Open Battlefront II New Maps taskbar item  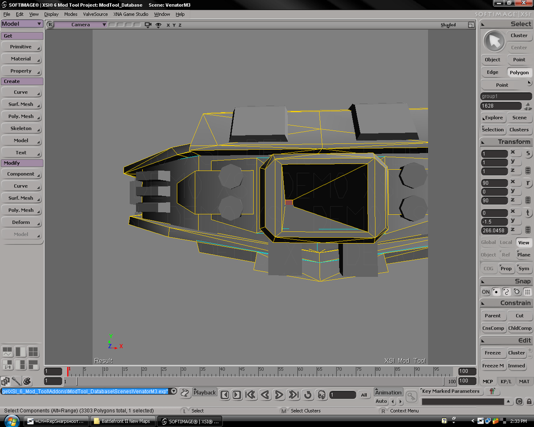coord(122,421)
